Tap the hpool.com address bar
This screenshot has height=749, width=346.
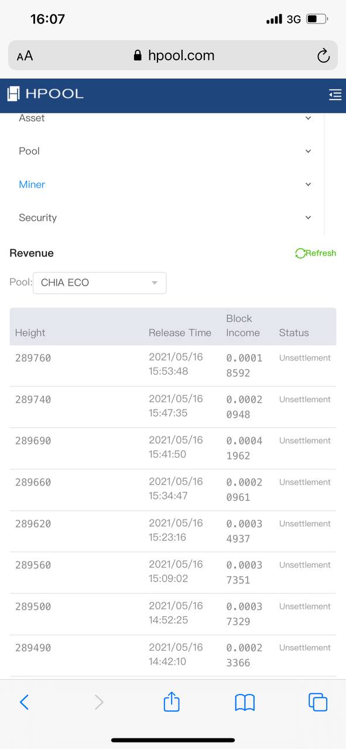[173, 56]
